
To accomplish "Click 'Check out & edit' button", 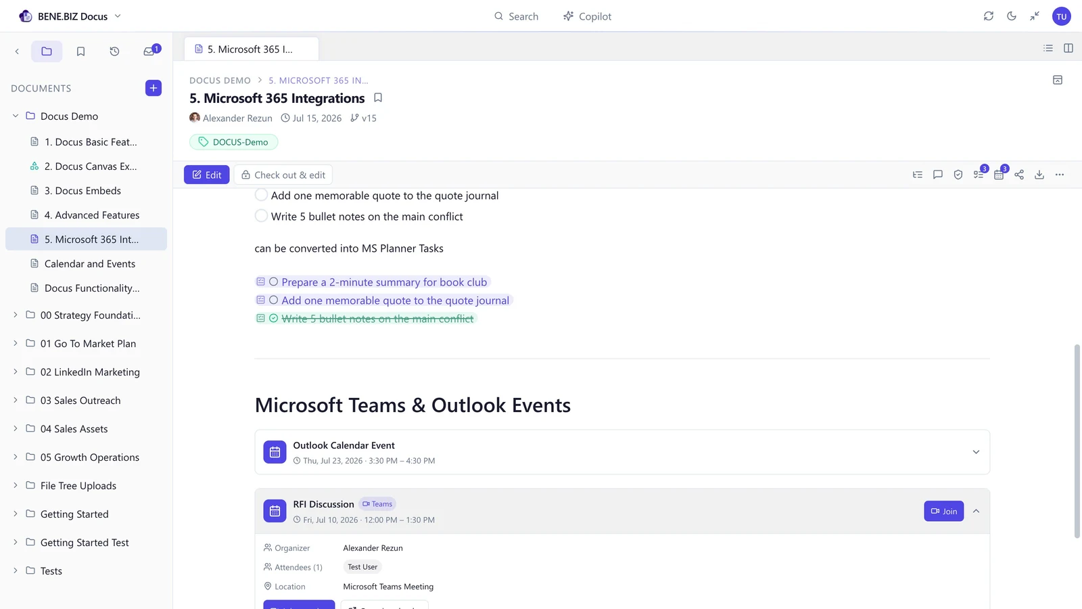I will point(283,175).
